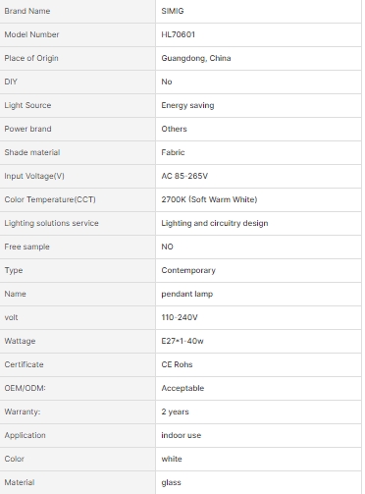Select the 2700K (Soft Warm White) value
This screenshot has width=365, height=494.
pyautogui.click(x=209, y=199)
